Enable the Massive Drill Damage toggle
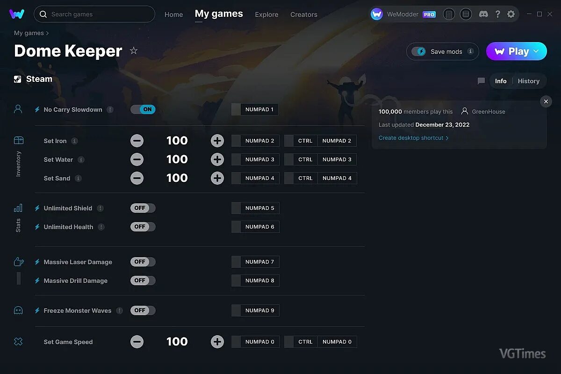 (x=143, y=280)
